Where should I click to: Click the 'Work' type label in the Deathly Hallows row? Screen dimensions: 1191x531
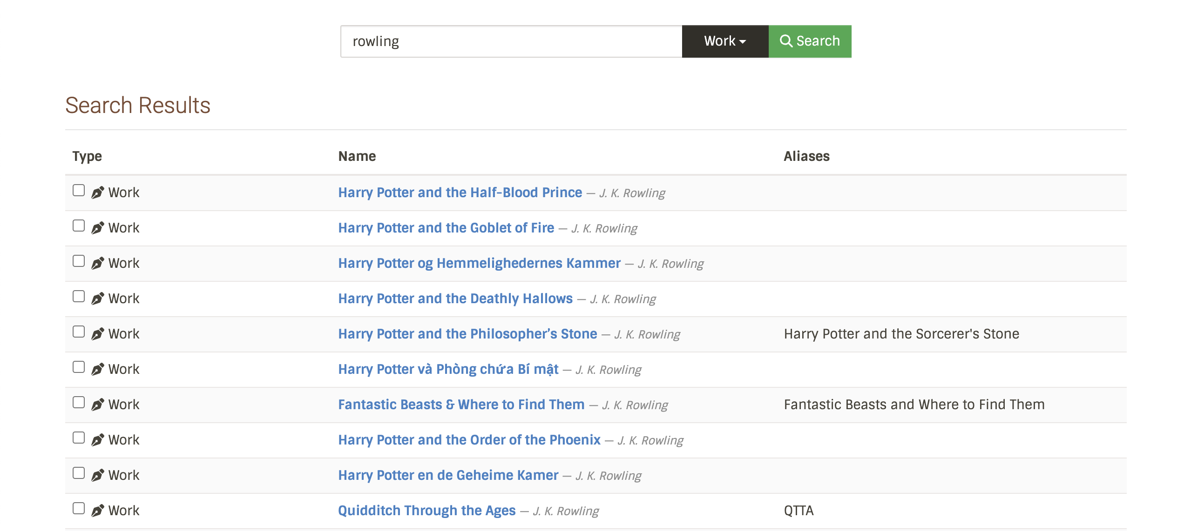click(x=124, y=299)
